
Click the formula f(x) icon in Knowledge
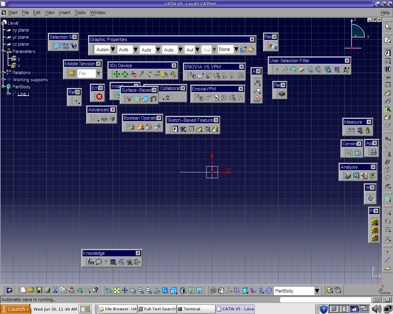(x=91, y=262)
